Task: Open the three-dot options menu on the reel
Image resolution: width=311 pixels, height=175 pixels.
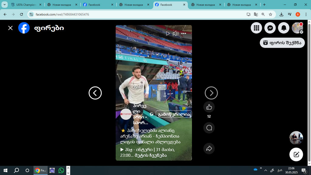Action: tap(183, 33)
